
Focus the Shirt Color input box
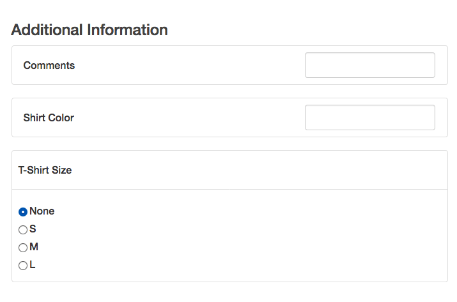(x=369, y=117)
